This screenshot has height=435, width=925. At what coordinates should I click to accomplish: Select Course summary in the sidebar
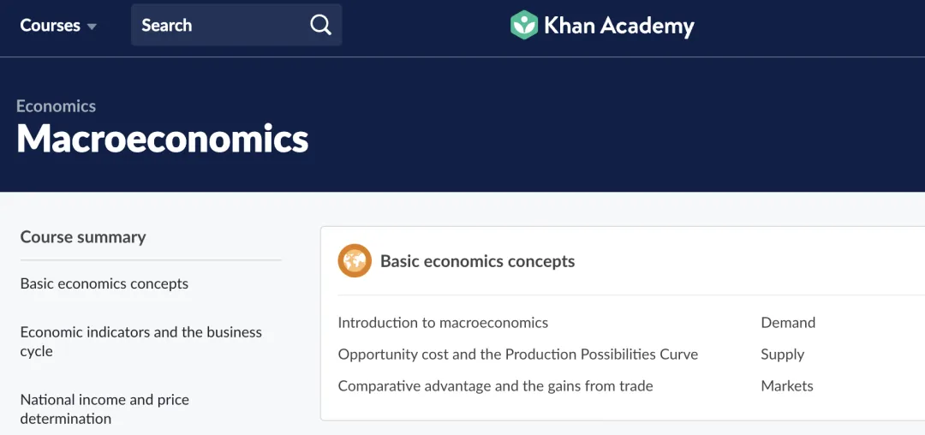click(x=83, y=237)
